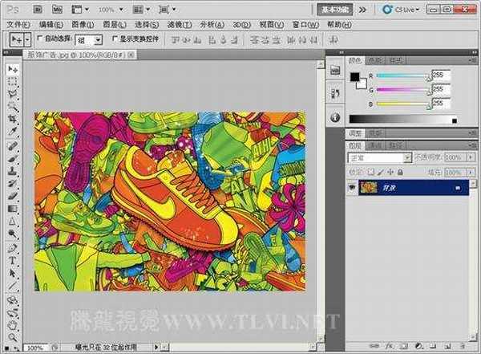Hide the 背景 layer with eye icon

[x=354, y=187]
